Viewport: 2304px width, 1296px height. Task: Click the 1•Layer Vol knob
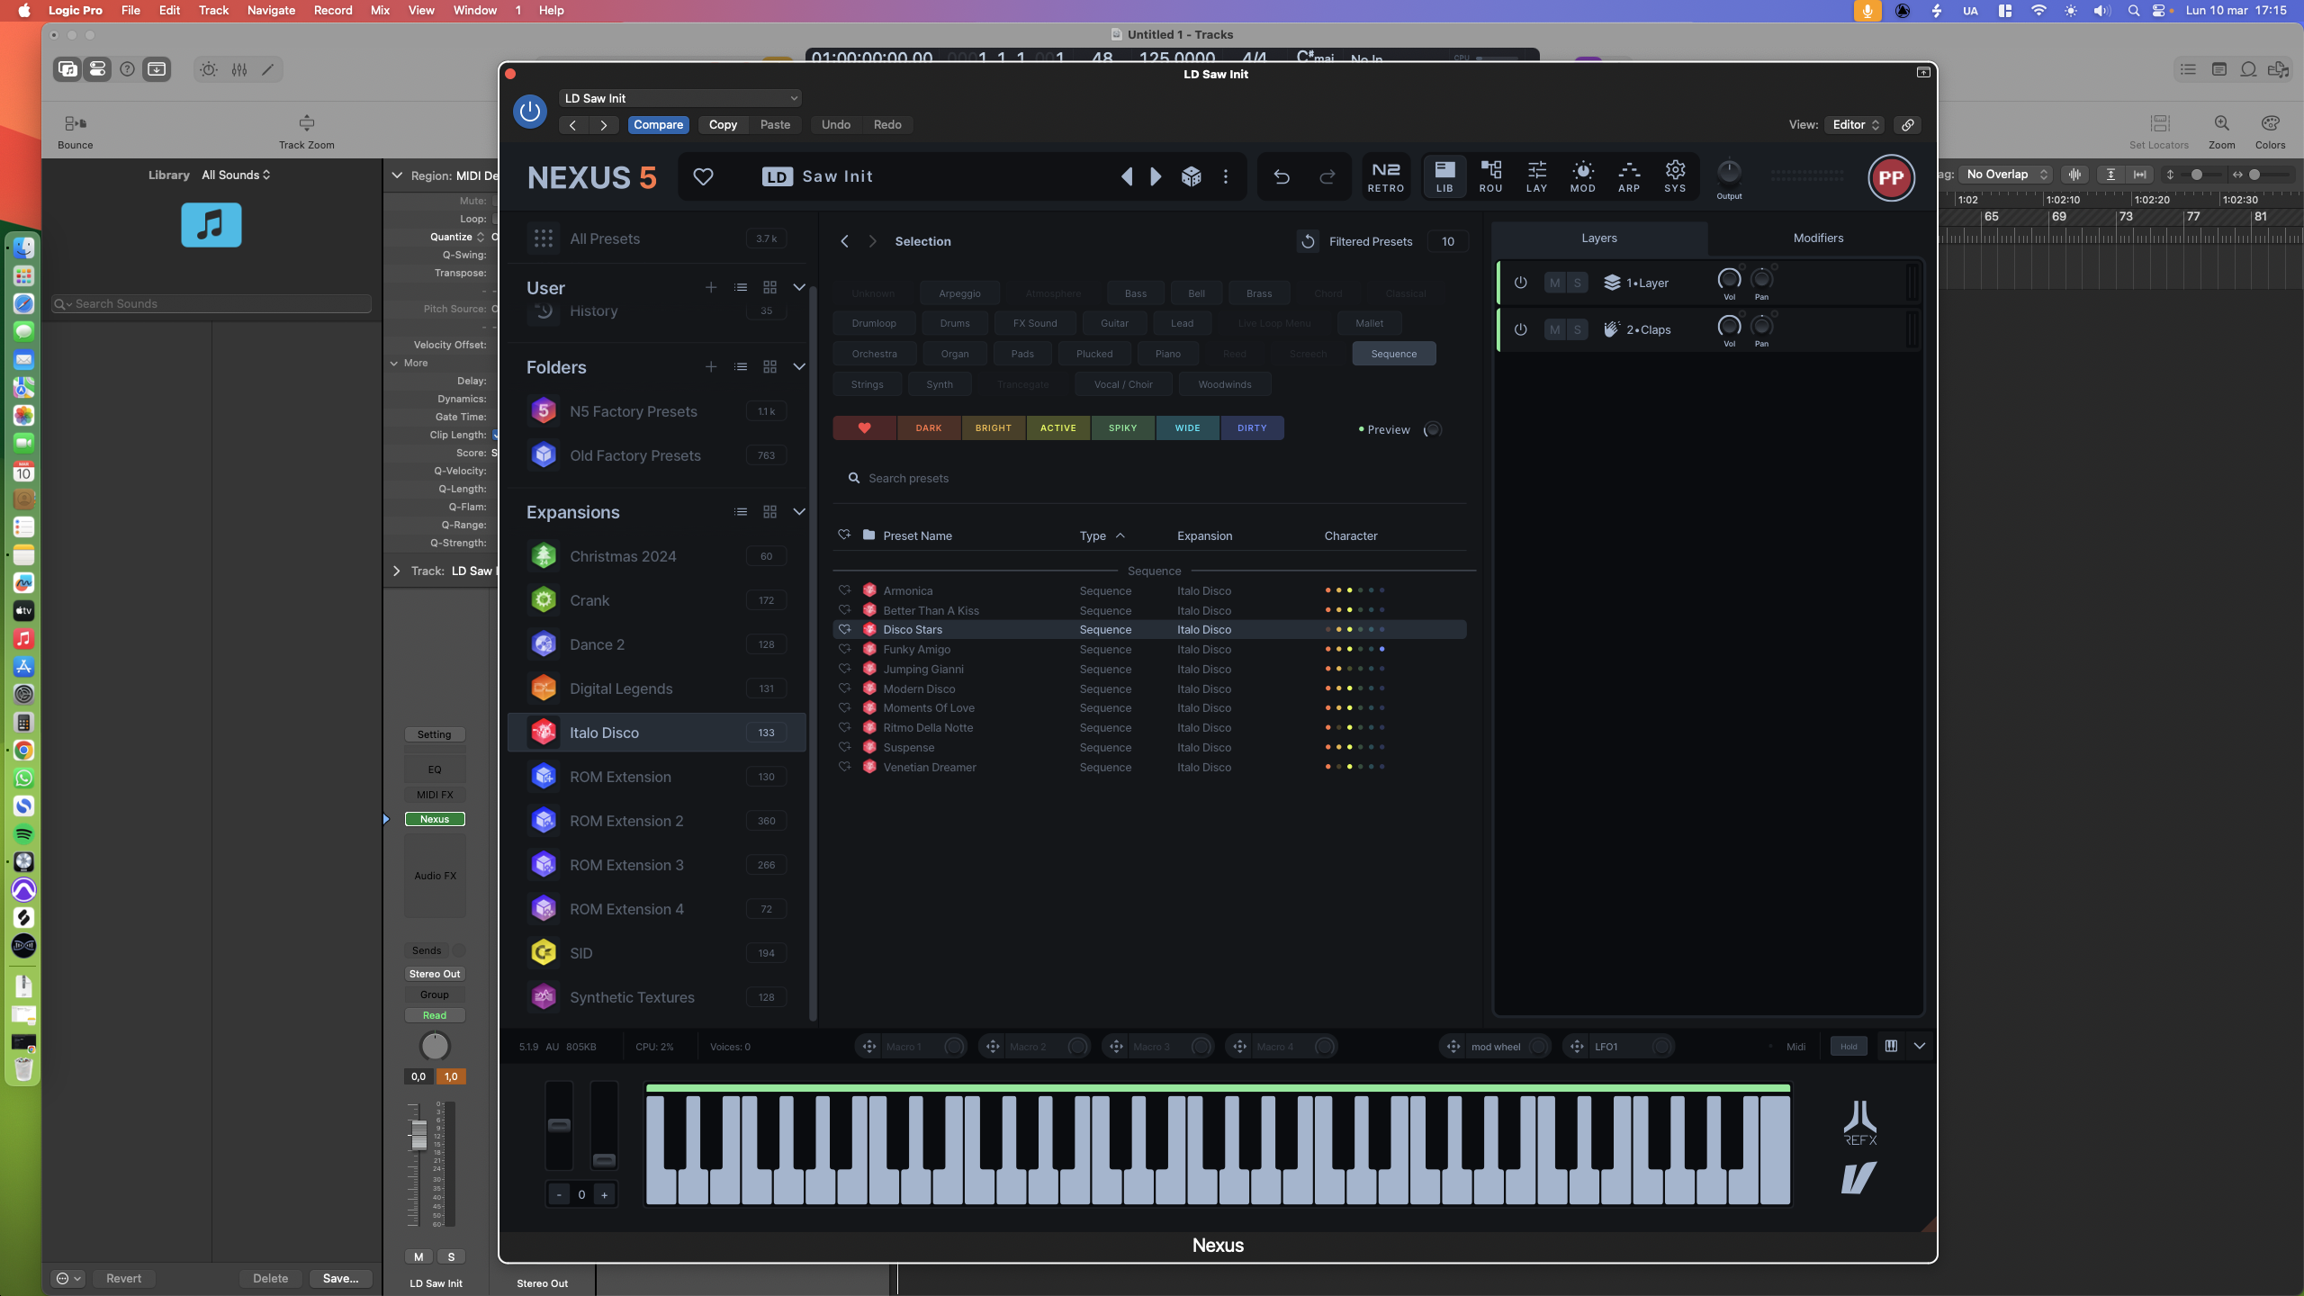(1729, 279)
